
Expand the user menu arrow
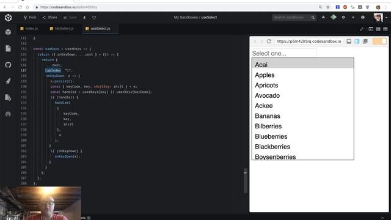pos(386,18)
